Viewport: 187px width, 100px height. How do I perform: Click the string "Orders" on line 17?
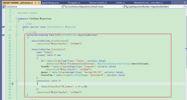(48, 52)
